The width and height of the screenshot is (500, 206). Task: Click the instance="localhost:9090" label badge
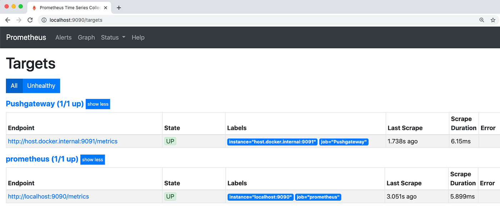point(260,197)
